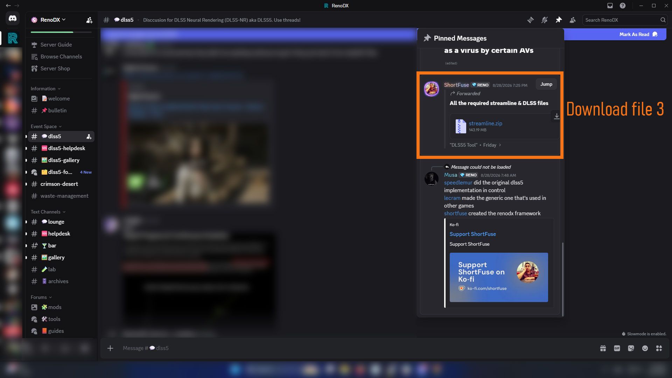The image size is (672, 378).
Task: Select the dlss5-helpdesk channel
Action: pos(61,148)
